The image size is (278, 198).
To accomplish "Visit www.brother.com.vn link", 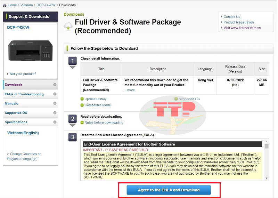I will pos(242,28).
